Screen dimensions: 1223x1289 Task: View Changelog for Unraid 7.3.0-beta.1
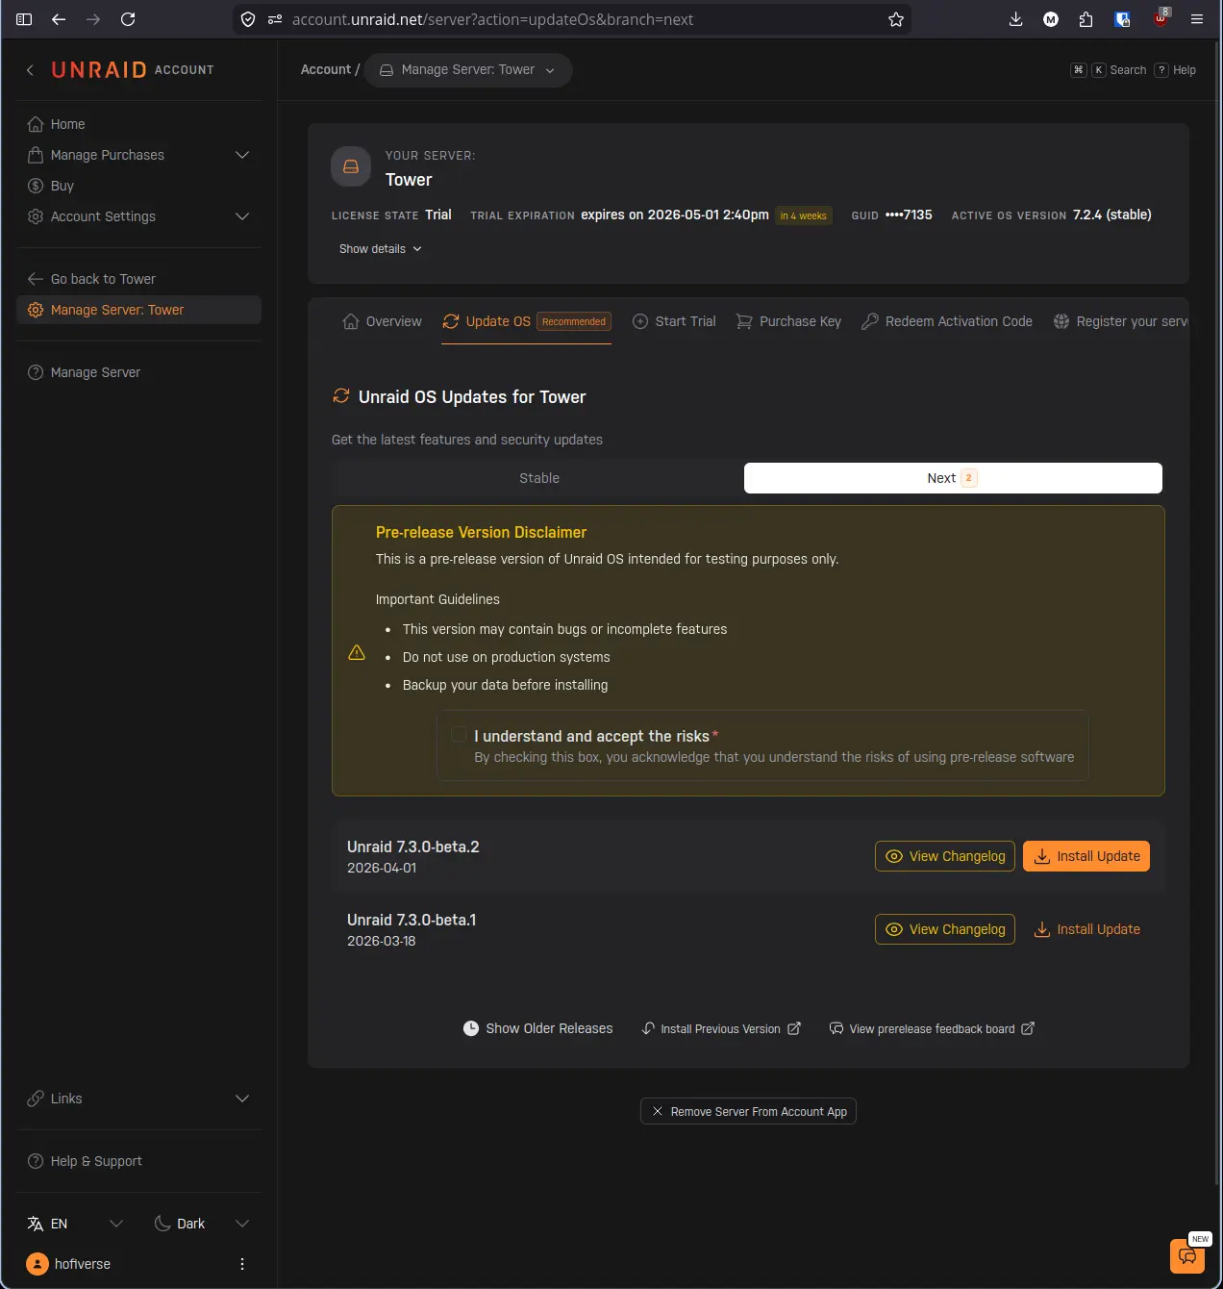coord(945,929)
